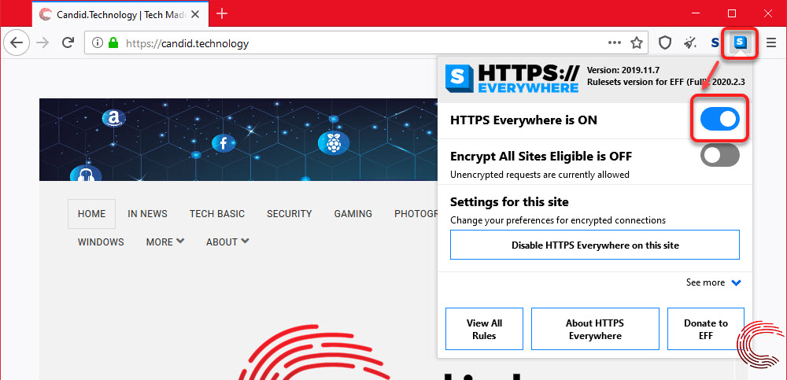Bookmark this page with the star icon

click(x=637, y=43)
